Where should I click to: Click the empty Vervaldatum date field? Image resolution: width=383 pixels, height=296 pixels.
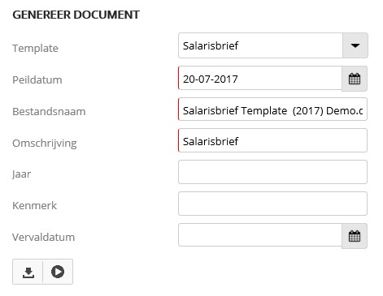click(x=260, y=235)
